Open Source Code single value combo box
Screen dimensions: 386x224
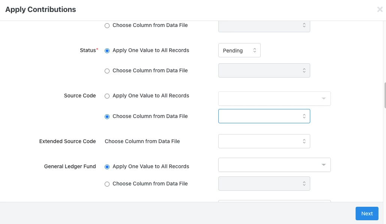tap(275, 99)
